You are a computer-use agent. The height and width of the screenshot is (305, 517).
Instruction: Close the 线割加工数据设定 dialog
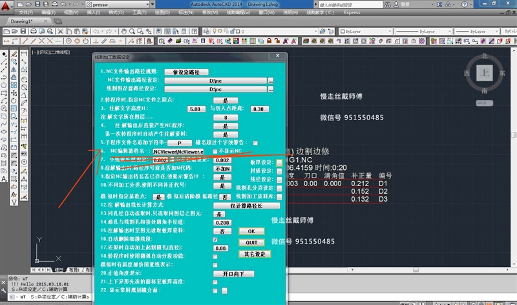coord(279,57)
